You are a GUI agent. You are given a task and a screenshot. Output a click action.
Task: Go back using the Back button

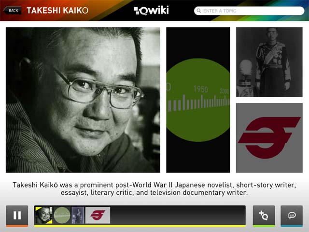12,11
